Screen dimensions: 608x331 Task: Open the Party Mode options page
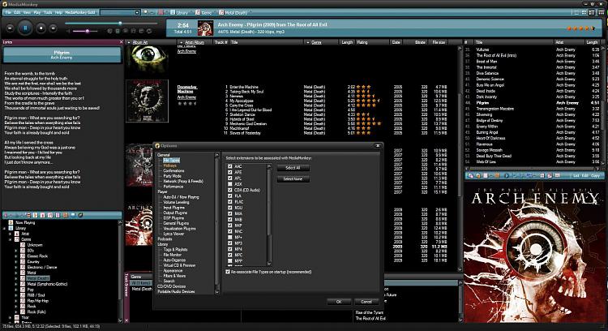point(172,176)
